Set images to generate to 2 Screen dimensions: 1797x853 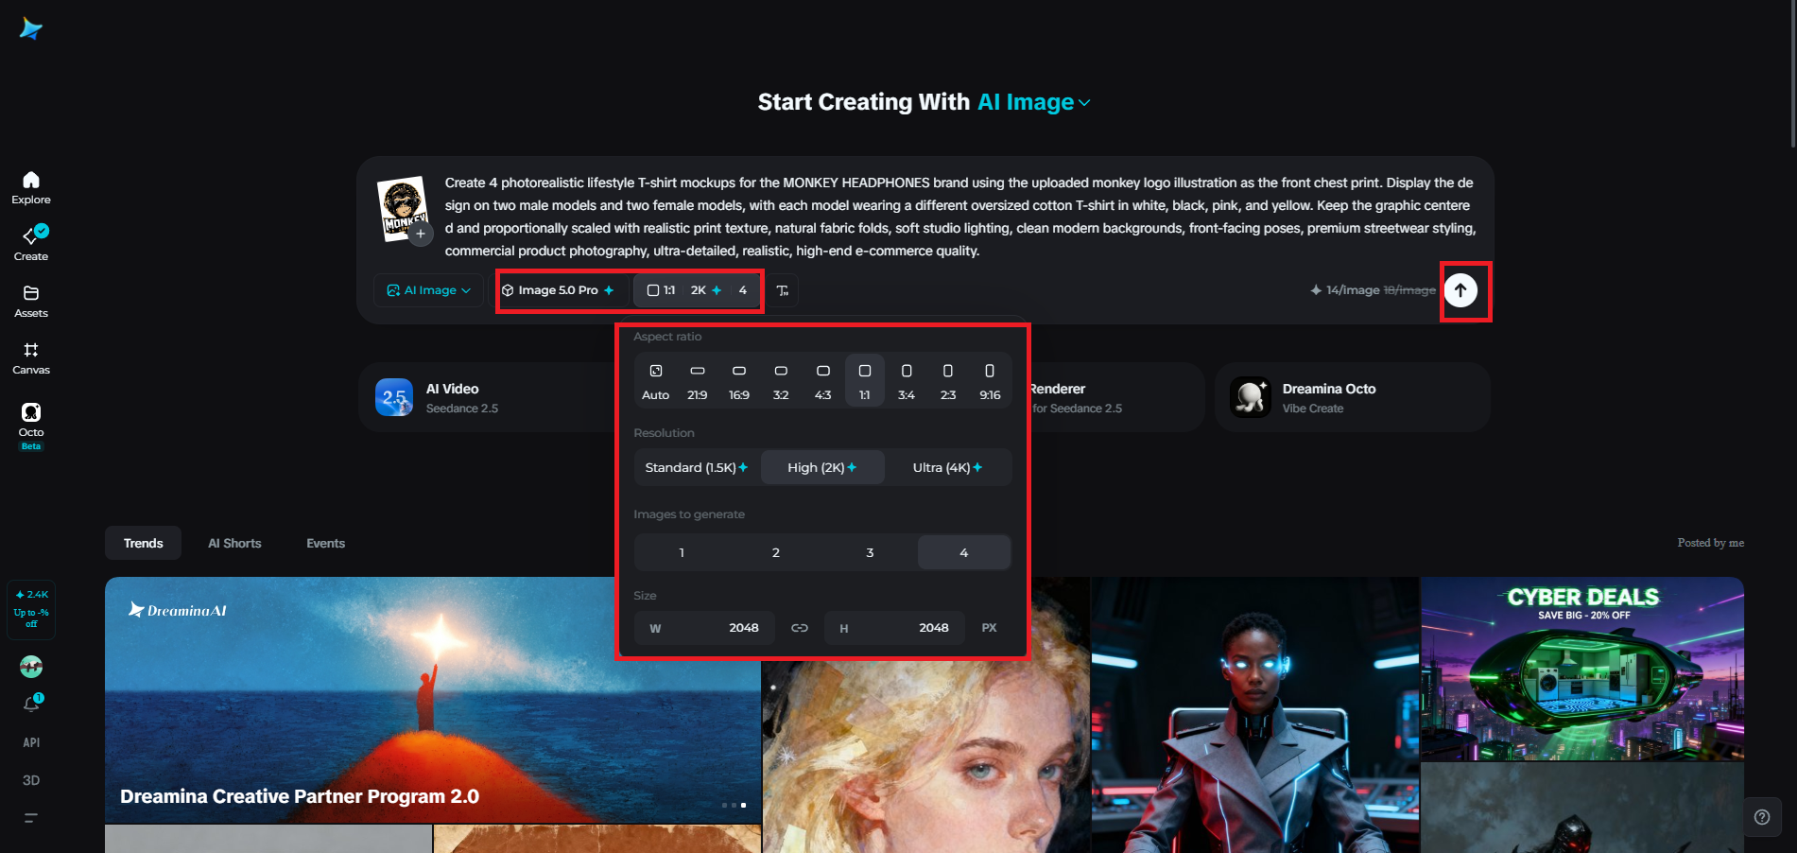click(x=776, y=552)
